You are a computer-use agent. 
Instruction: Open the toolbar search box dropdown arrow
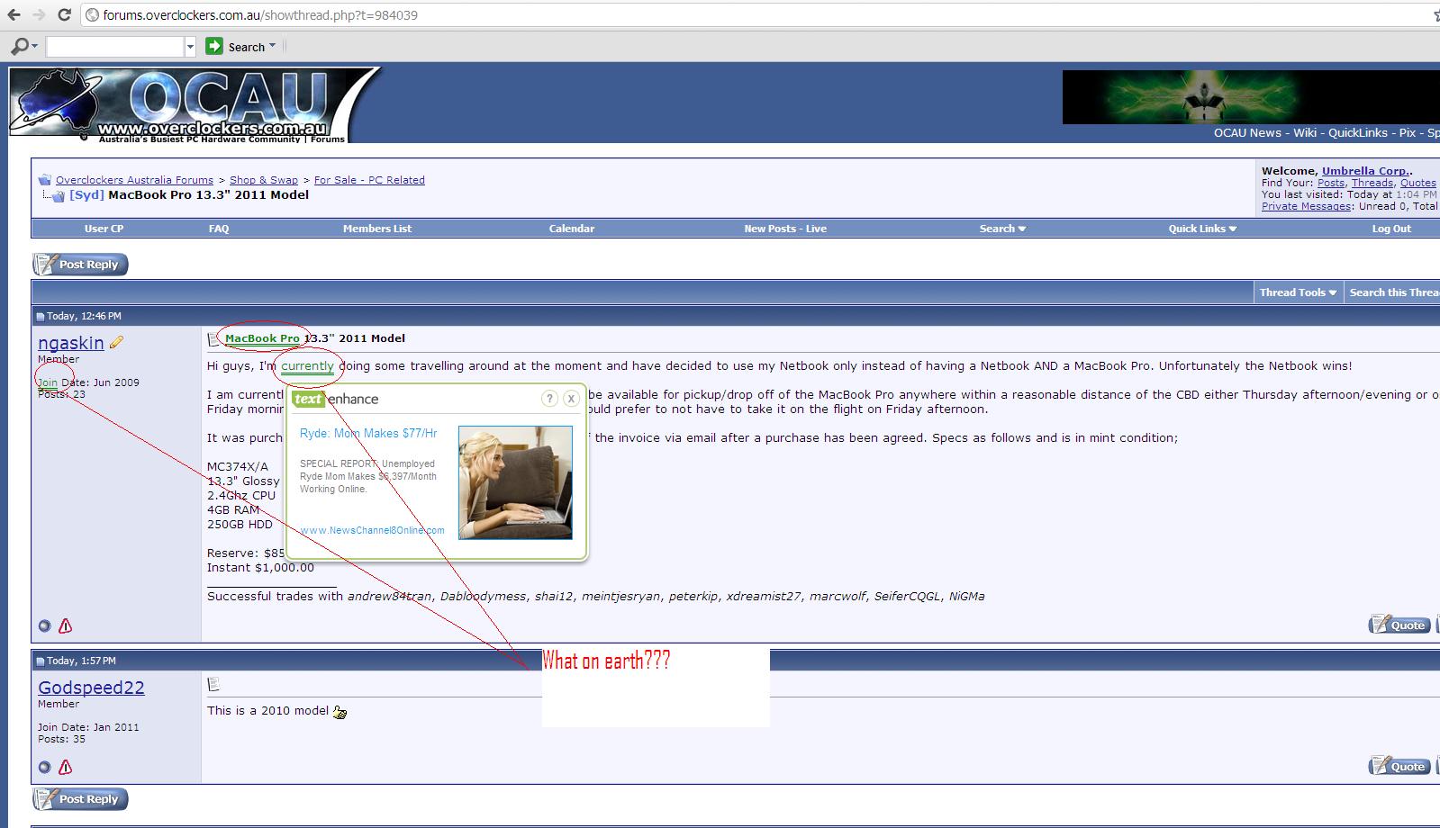tap(190, 47)
